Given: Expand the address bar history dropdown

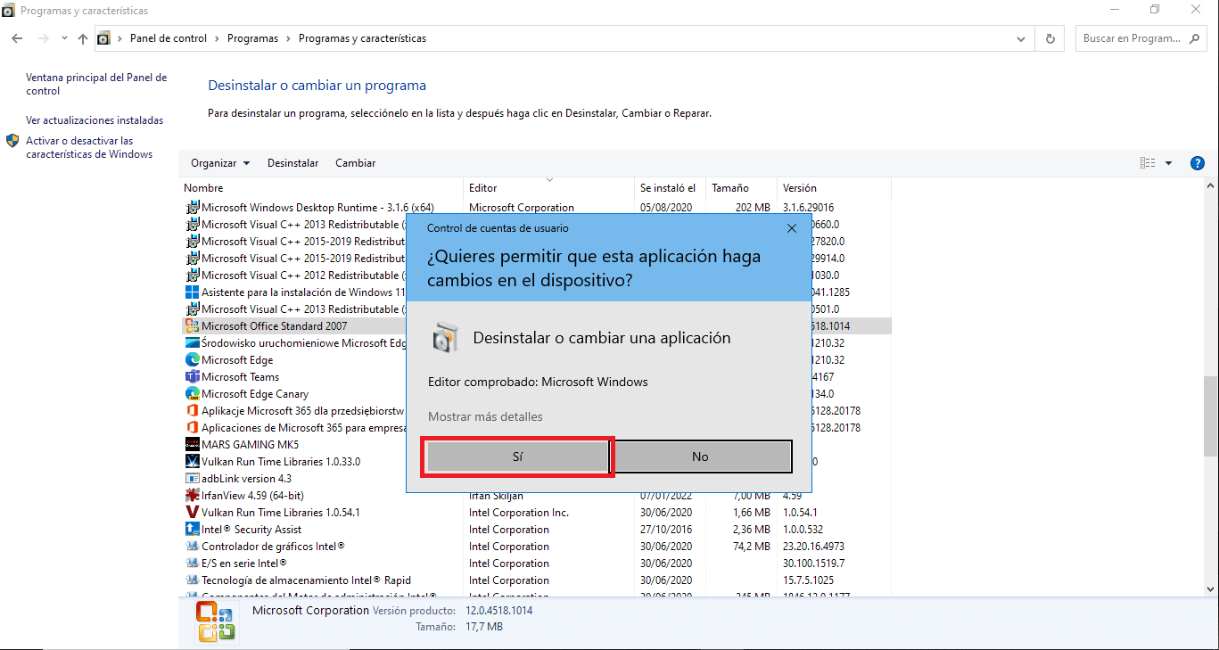Looking at the screenshot, I should 1022,38.
